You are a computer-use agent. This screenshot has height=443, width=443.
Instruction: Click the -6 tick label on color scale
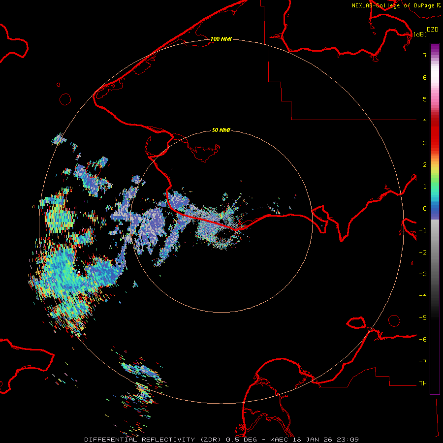(423, 340)
